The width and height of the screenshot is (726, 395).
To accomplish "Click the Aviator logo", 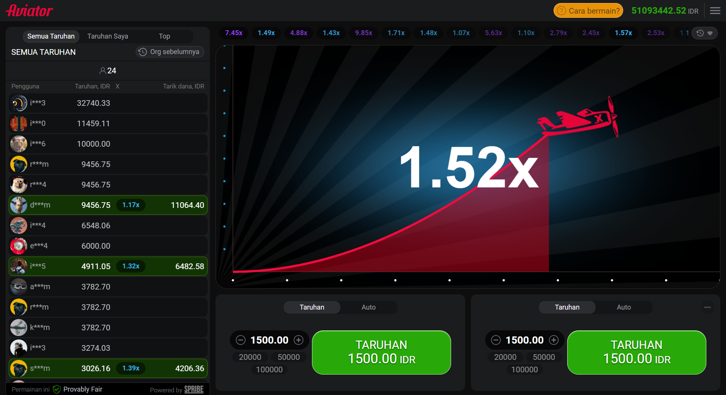I will pos(29,11).
